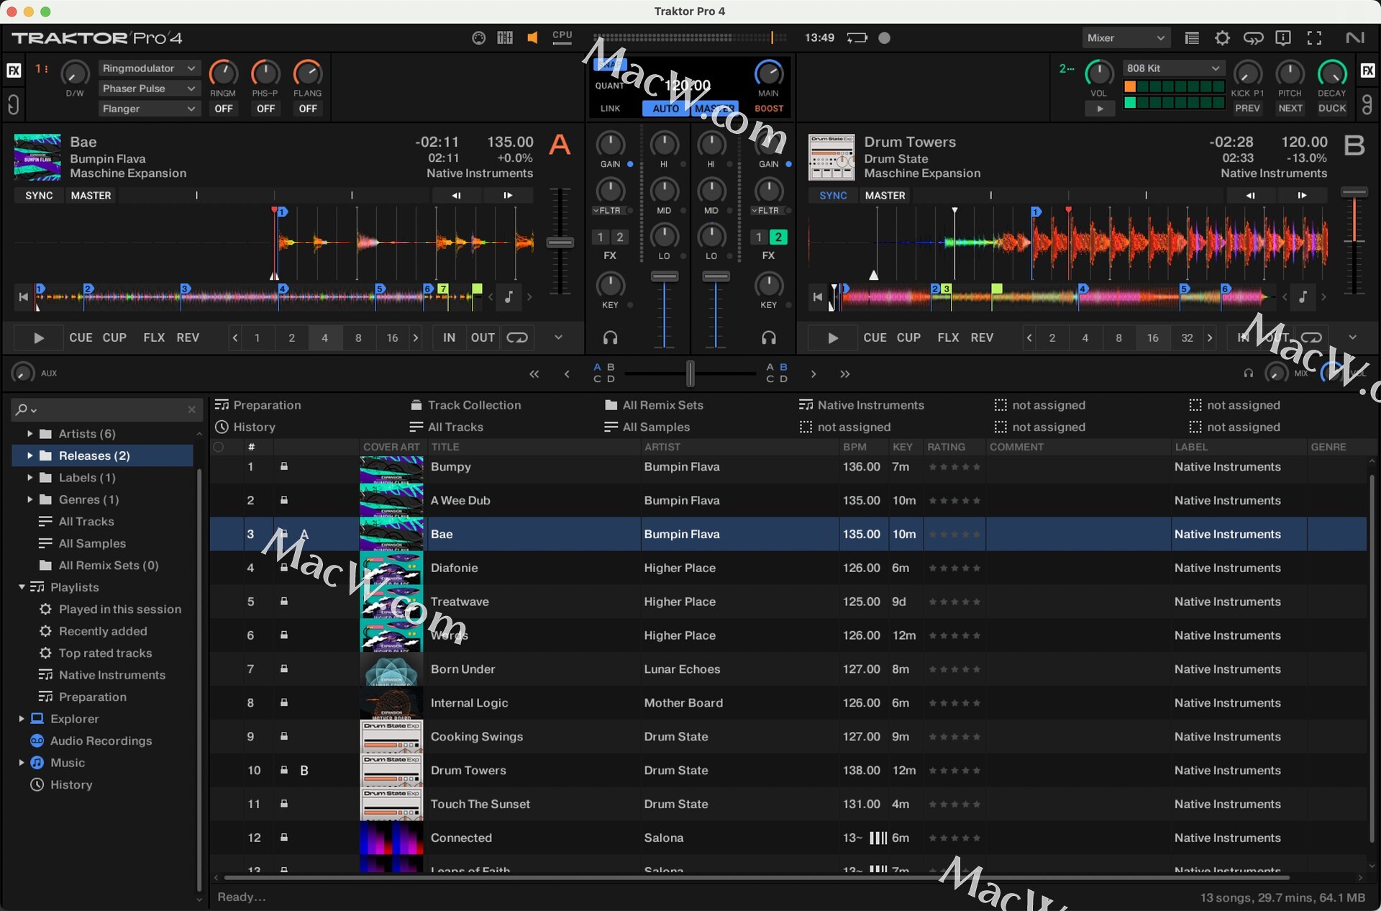Turn on the RINGM effect OFF button
Image resolution: width=1381 pixels, height=911 pixels.
(x=224, y=109)
